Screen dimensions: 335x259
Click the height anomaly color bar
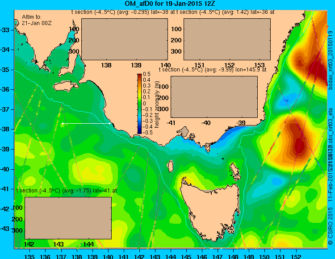click(x=139, y=104)
